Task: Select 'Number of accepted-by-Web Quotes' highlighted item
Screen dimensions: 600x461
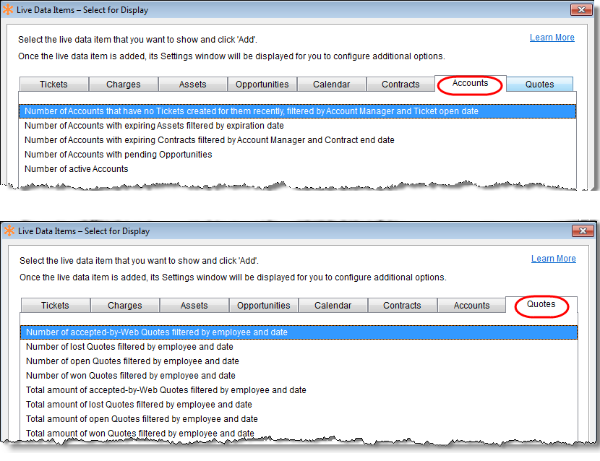Action: (x=157, y=332)
